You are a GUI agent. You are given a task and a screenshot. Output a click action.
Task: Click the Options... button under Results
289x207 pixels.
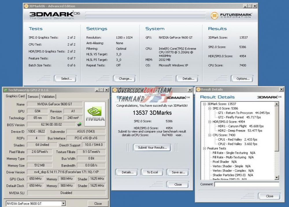242,79
